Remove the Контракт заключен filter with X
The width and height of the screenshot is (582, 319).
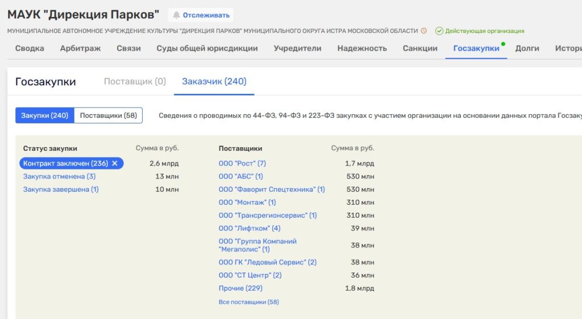point(115,163)
